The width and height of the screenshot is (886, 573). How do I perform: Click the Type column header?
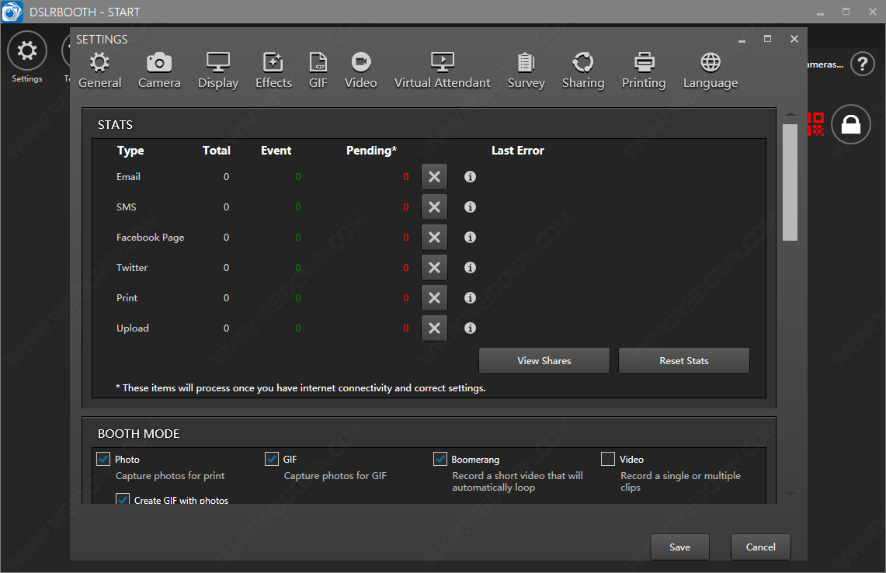(x=130, y=151)
